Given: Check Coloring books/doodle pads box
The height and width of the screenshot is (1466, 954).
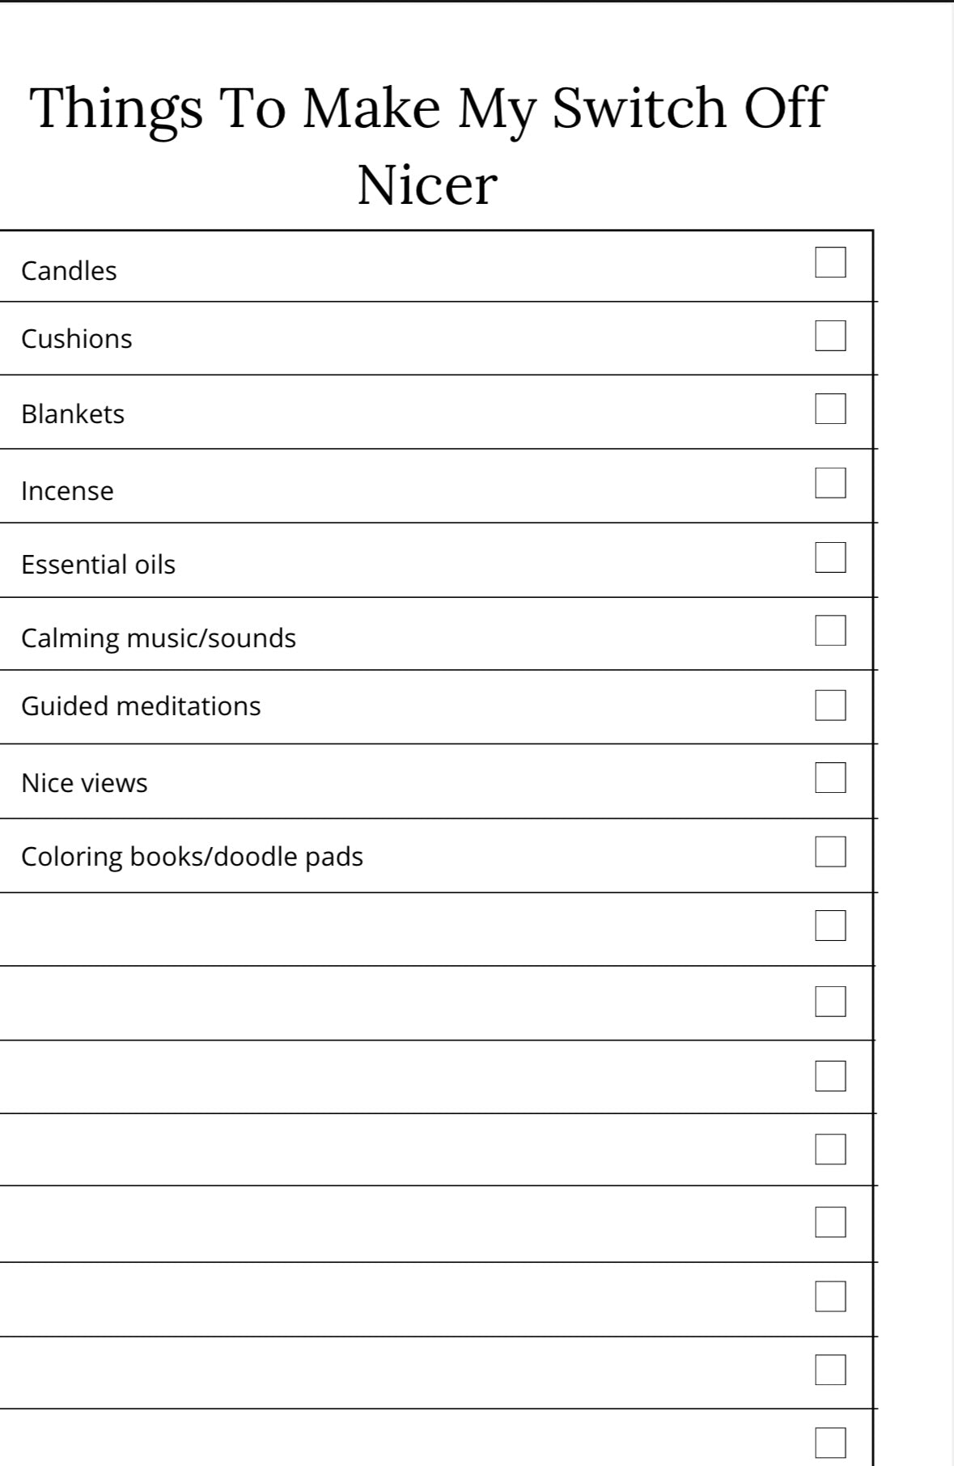Looking at the screenshot, I should [830, 852].
